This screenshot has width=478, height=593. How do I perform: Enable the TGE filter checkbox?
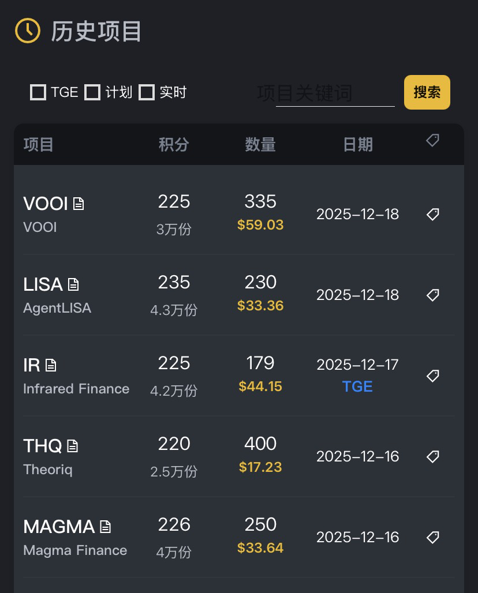38,92
